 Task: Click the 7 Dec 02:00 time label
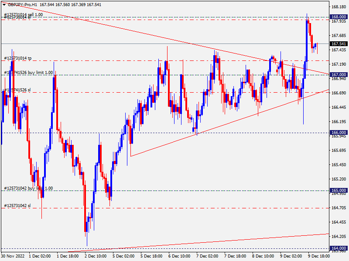pyautogui.click(x=207, y=256)
